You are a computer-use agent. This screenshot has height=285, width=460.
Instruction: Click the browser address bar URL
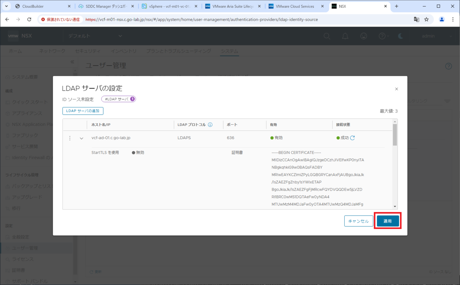201,19
